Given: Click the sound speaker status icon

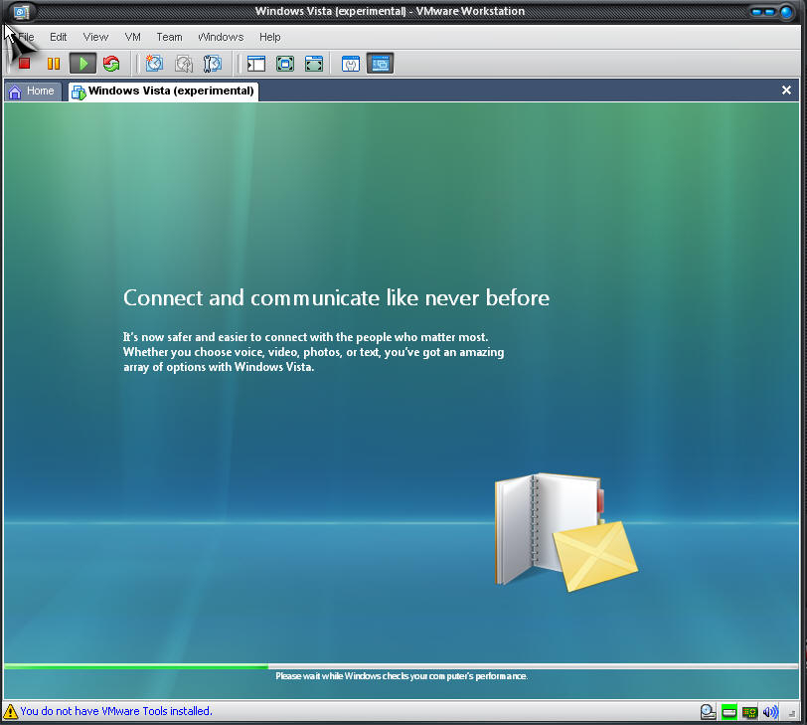Looking at the screenshot, I should pyautogui.click(x=770, y=712).
